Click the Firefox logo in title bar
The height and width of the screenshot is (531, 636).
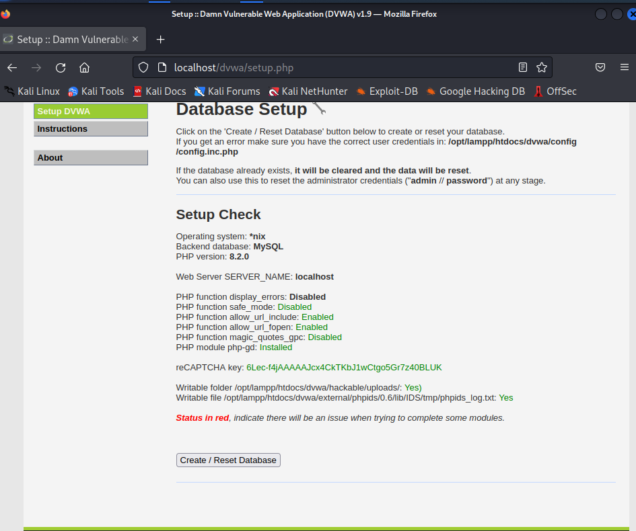click(x=5, y=14)
